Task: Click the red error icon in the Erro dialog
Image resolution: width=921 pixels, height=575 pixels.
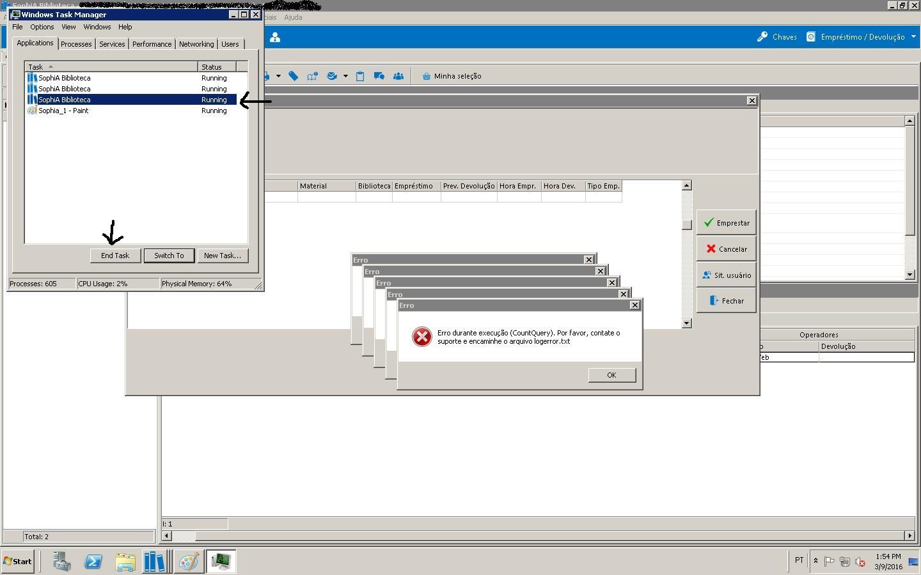Action: (422, 337)
